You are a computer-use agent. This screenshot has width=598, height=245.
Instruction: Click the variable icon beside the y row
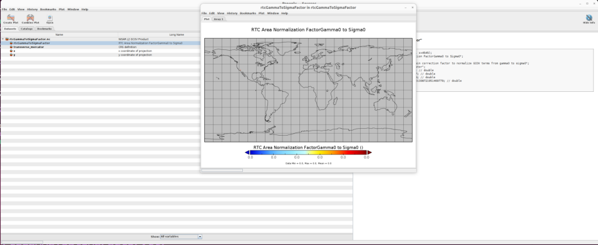click(11, 55)
